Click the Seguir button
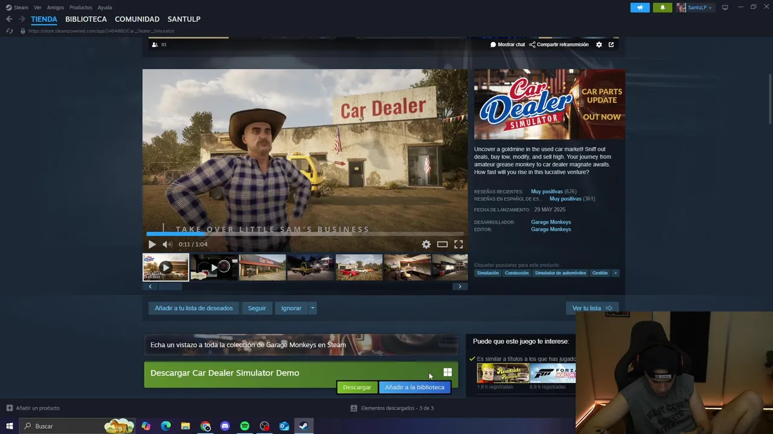The height and width of the screenshot is (434, 773). (x=257, y=308)
